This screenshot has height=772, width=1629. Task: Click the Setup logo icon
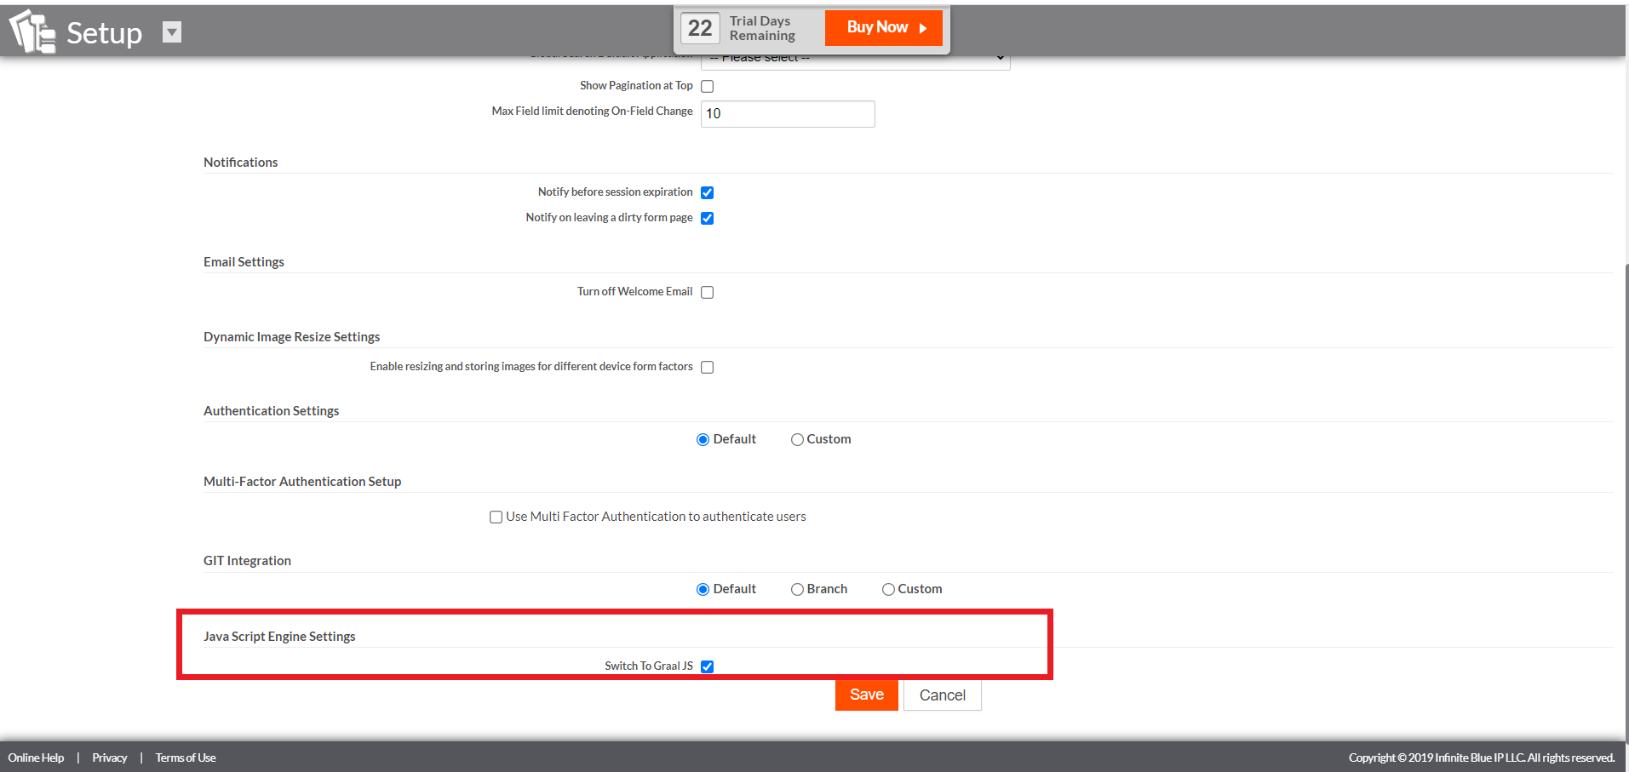point(32,31)
